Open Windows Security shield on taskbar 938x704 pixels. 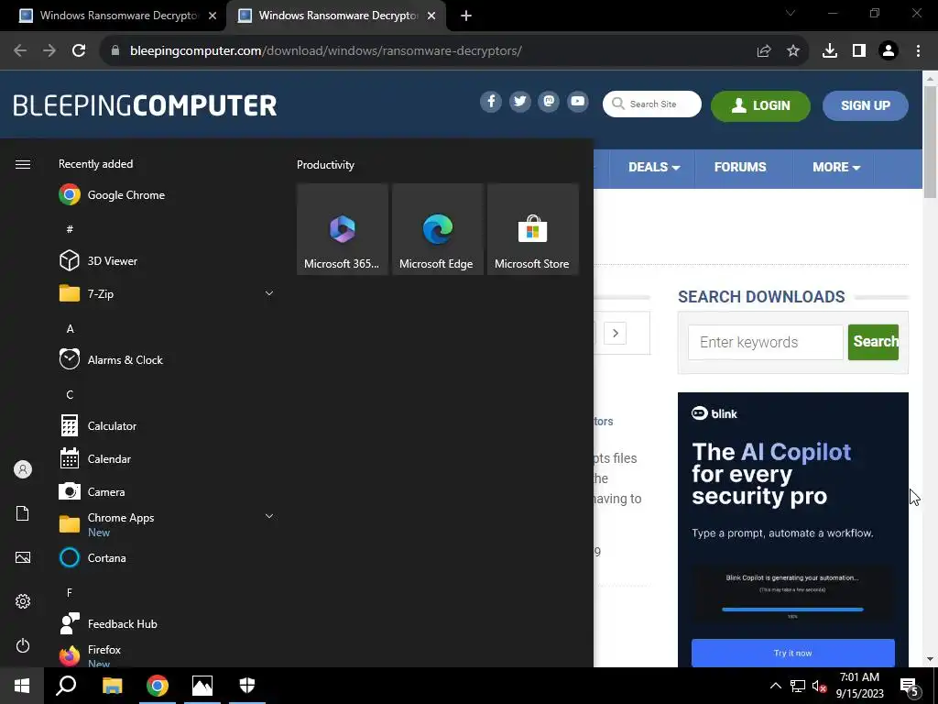click(x=247, y=686)
